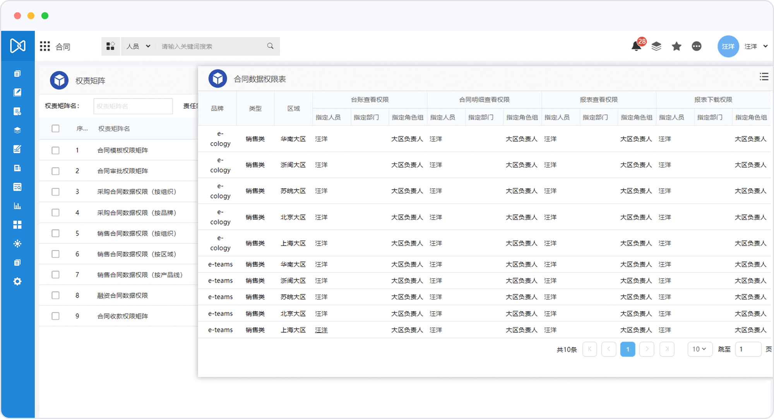Viewport: 774px width, 419px height.
Task: Open the 10 per page size dropdown
Action: (699, 349)
